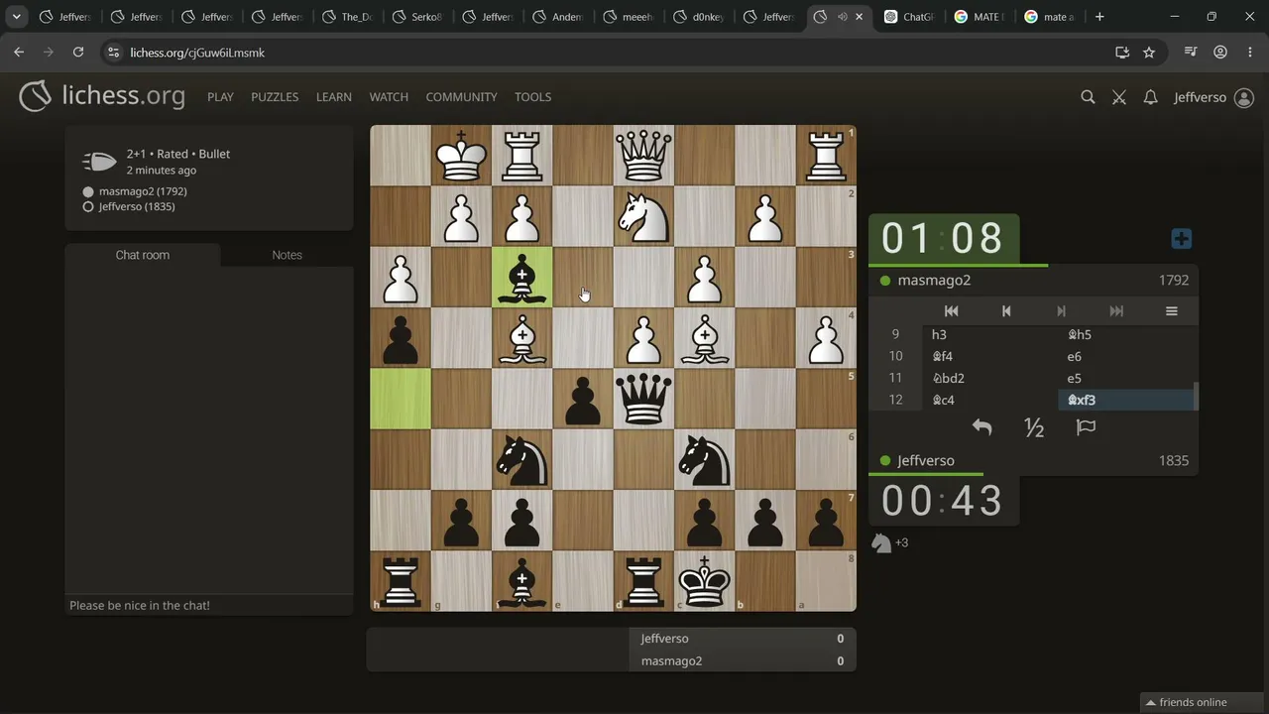Open the WATCH menu
The image size is (1269, 714).
[389, 97]
